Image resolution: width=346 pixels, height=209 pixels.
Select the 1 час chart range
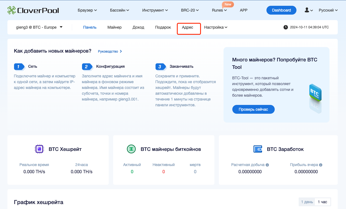pyautogui.click(x=323, y=202)
